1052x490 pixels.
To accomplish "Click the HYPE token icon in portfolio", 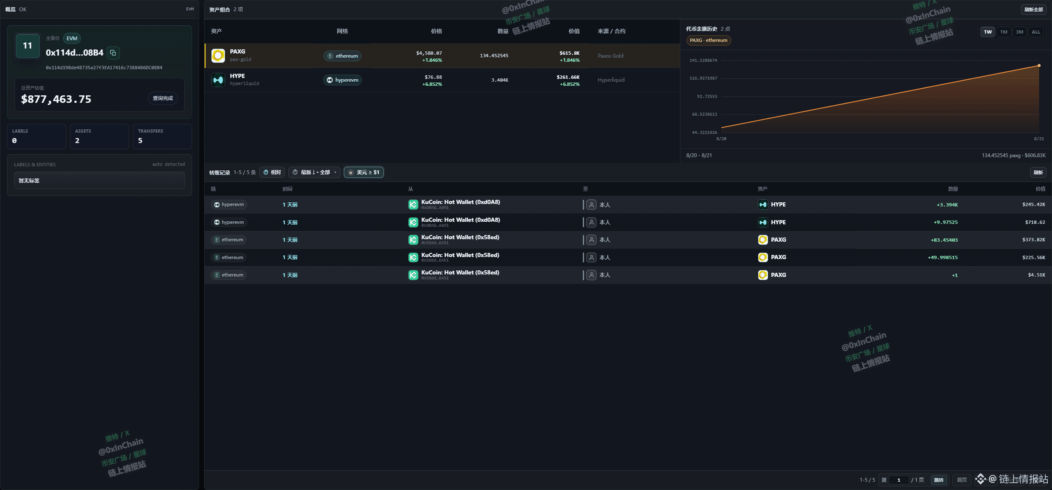I will pos(218,80).
